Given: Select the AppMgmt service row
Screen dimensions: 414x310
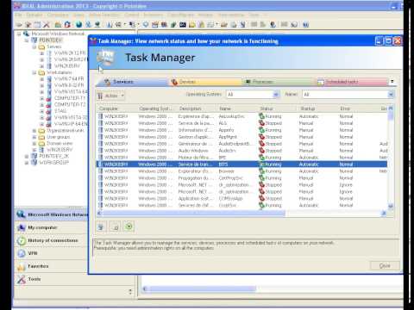Looking at the screenshot, I should [x=241, y=137].
